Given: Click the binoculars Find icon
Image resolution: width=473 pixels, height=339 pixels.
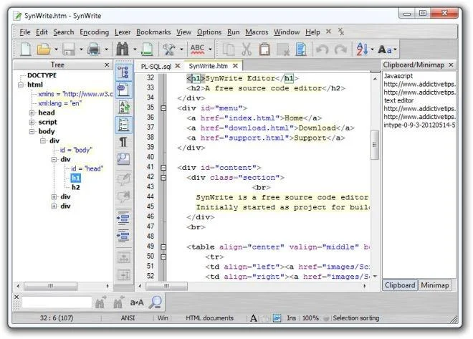Looking at the screenshot, I should pyautogui.click(x=123, y=49).
